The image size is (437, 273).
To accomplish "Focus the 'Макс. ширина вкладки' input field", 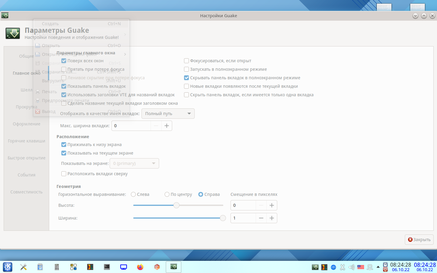I will [131, 126].
